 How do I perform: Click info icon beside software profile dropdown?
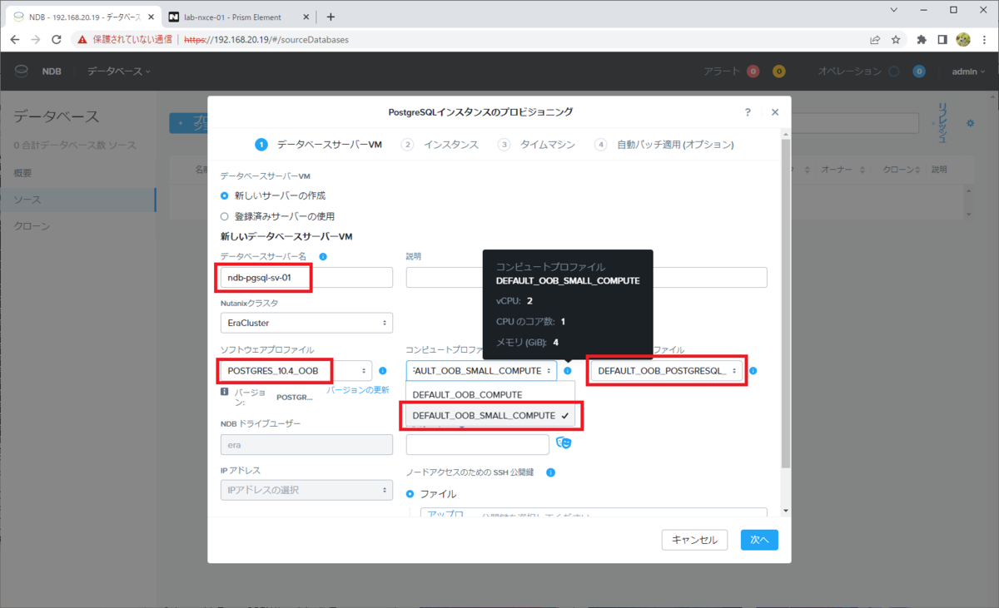(x=383, y=371)
